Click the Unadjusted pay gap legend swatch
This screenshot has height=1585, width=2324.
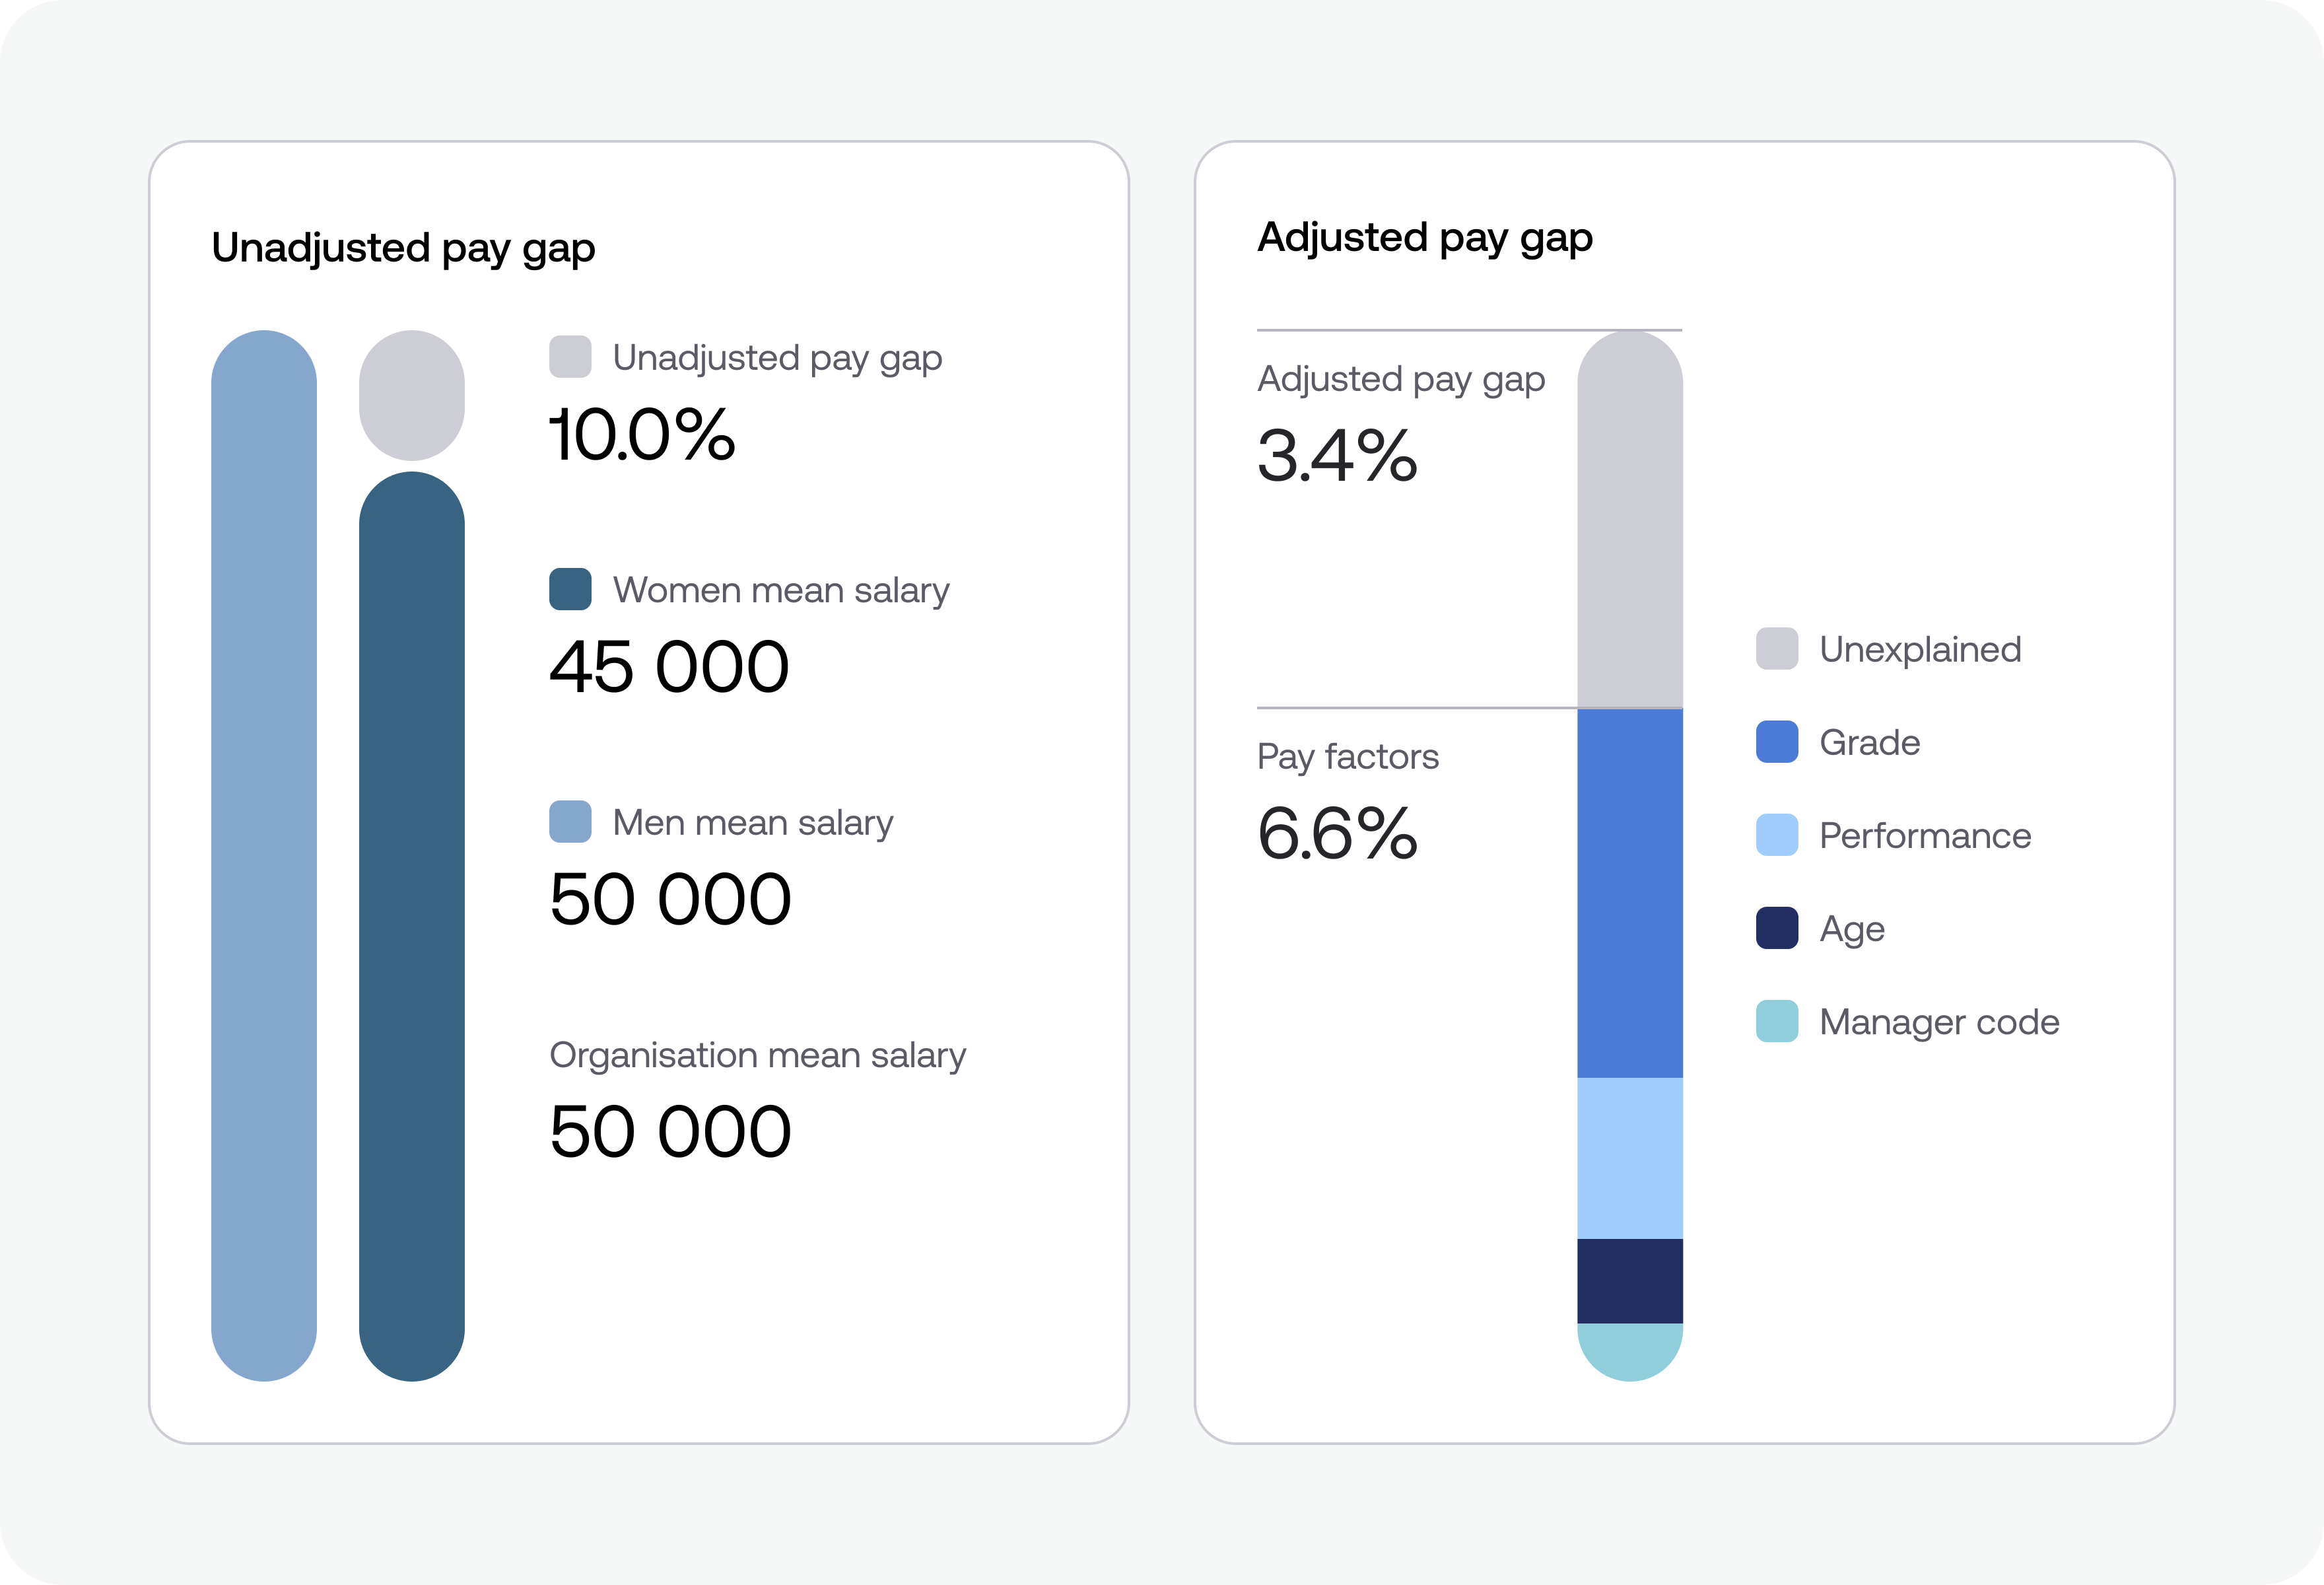tap(570, 357)
